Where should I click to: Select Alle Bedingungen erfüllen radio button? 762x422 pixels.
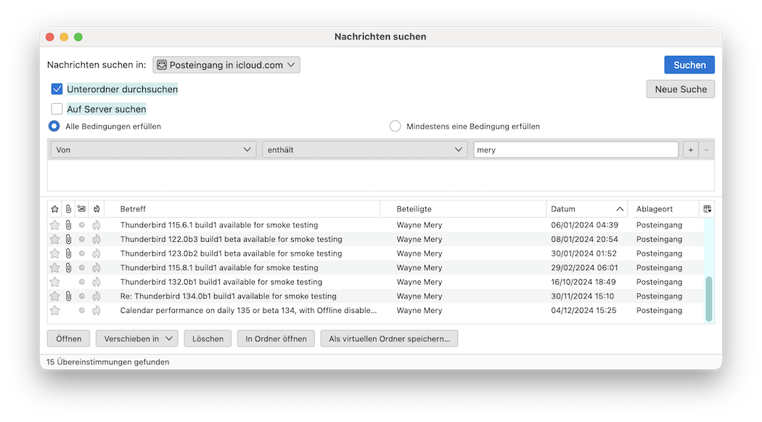(x=54, y=126)
